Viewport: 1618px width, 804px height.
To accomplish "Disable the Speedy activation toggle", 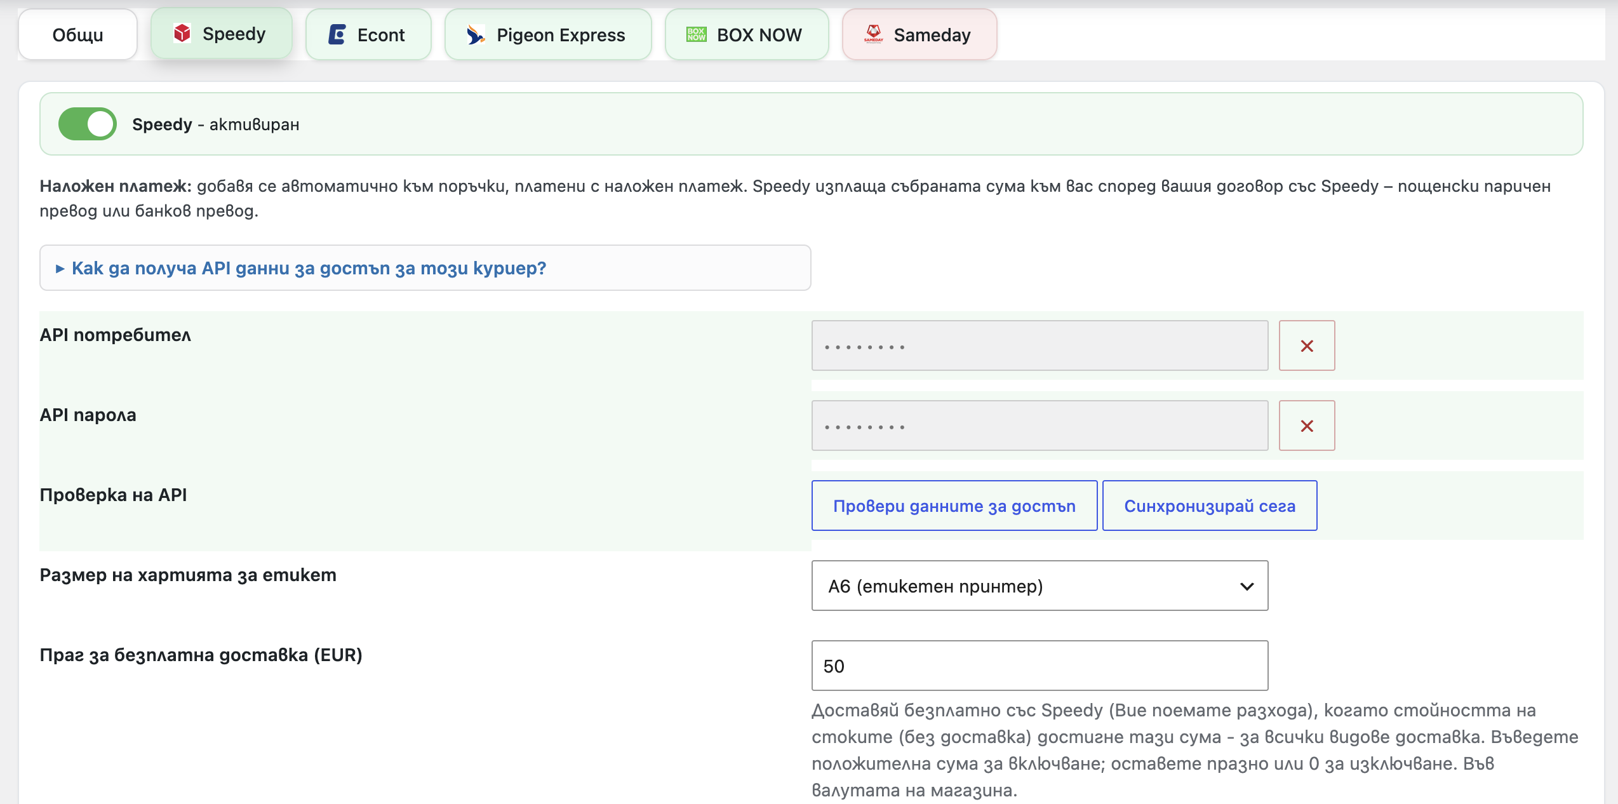I will click(x=88, y=124).
